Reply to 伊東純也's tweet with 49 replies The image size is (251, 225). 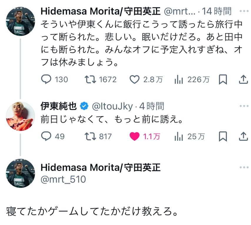coord(53,136)
